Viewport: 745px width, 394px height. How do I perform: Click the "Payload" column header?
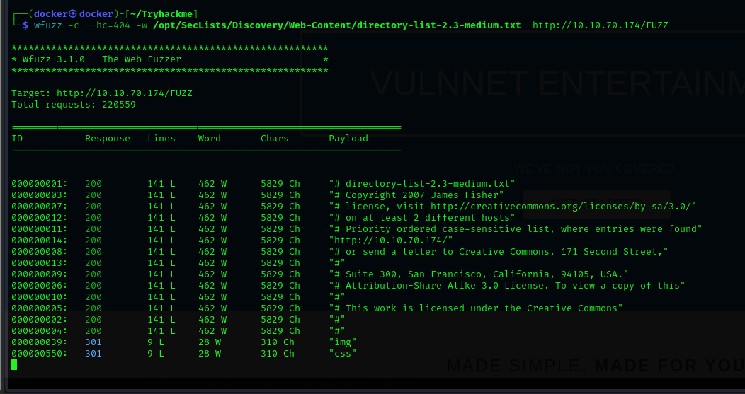coord(348,139)
